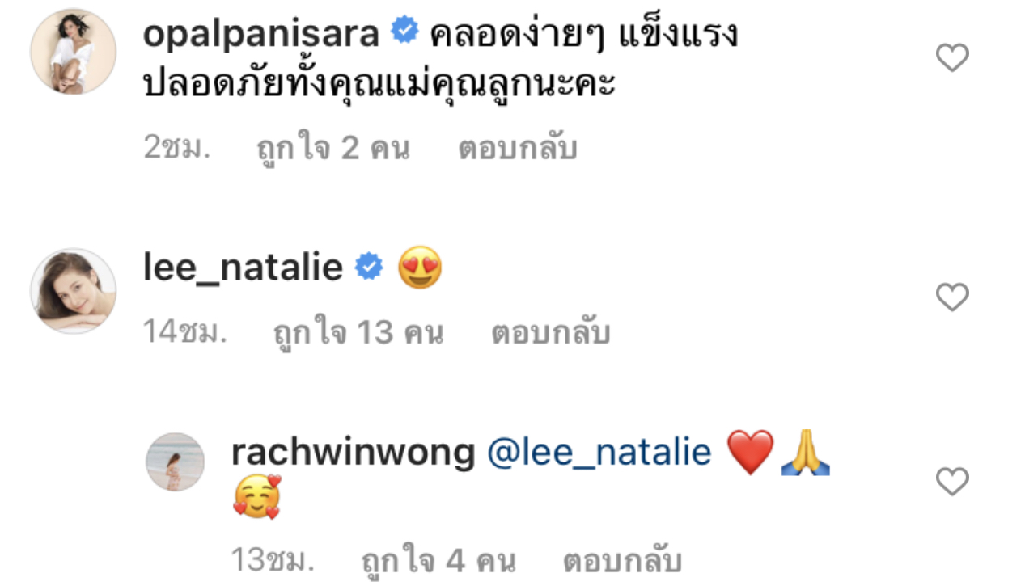Open opalpanisara's profile picture
This screenshot has width=1025, height=586.
tap(73, 52)
